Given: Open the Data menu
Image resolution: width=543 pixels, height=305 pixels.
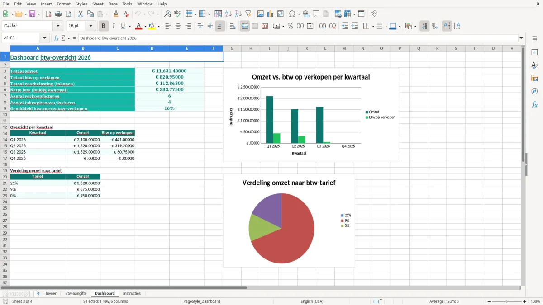Looking at the screenshot, I should [113, 4].
